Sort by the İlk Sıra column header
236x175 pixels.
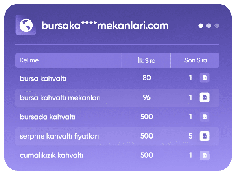pyautogui.click(x=146, y=60)
